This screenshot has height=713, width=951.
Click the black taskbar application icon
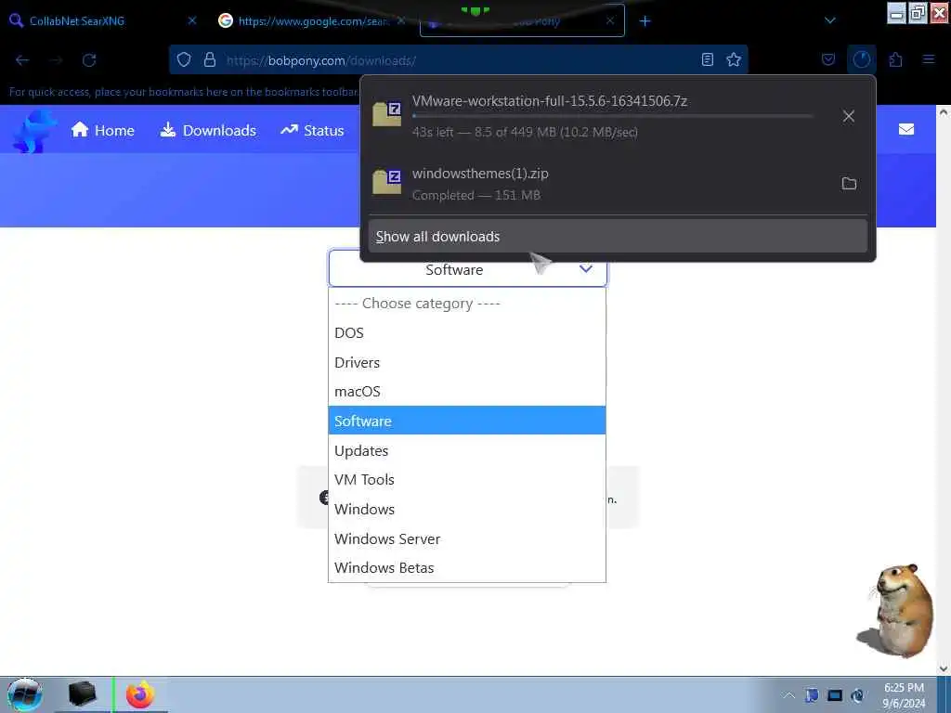click(x=82, y=694)
